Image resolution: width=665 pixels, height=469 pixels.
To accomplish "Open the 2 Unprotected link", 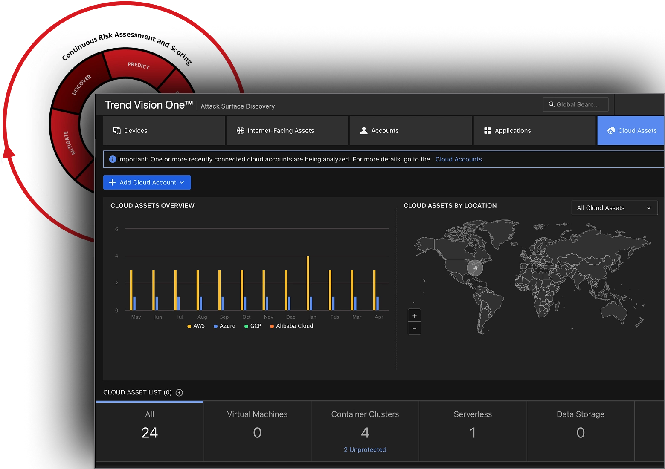I will [365, 449].
